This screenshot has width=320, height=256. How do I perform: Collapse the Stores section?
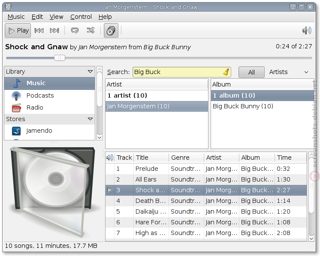click(90, 119)
